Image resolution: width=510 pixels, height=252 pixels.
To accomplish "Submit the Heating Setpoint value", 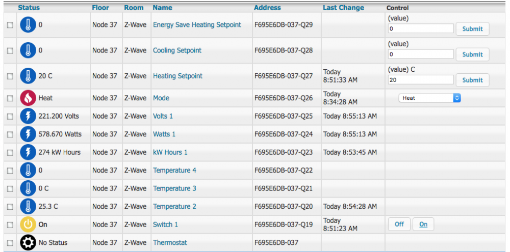I will point(472,80).
